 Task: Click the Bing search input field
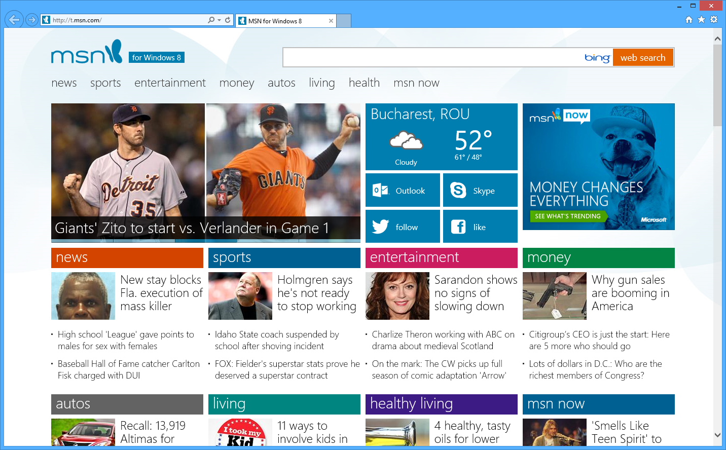pyautogui.click(x=431, y=58)
